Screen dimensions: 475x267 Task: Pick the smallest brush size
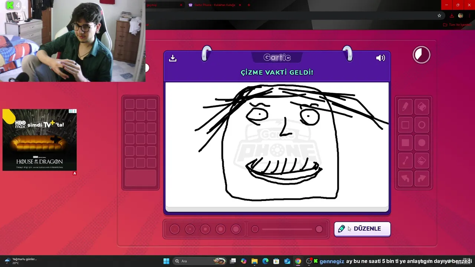tap(174, 229)
